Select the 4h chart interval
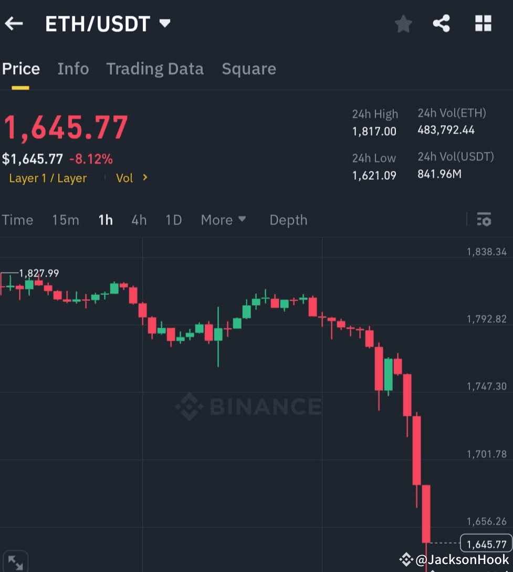Screen dimensions: 513x572 pyautogui.click(x=139, y=220)
